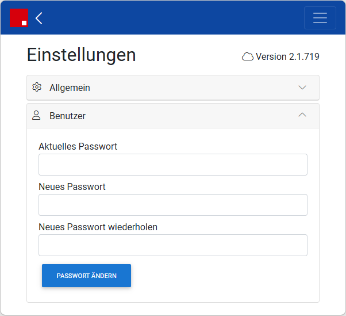Go back using the left arrow

coord(39,18)
